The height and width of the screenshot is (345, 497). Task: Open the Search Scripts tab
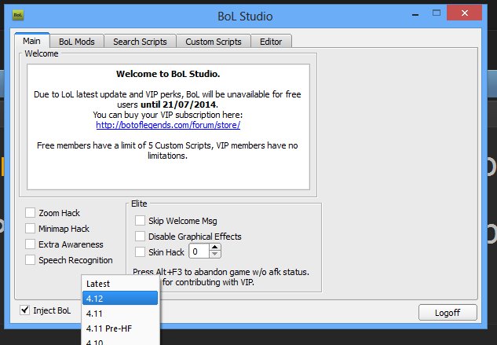[x=140, y=42]
